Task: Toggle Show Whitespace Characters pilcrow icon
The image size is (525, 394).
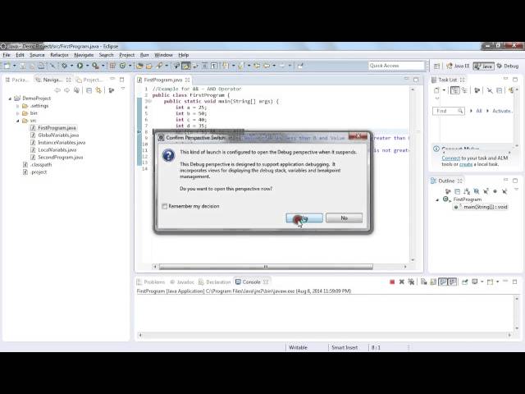Action: pos(213,66)
